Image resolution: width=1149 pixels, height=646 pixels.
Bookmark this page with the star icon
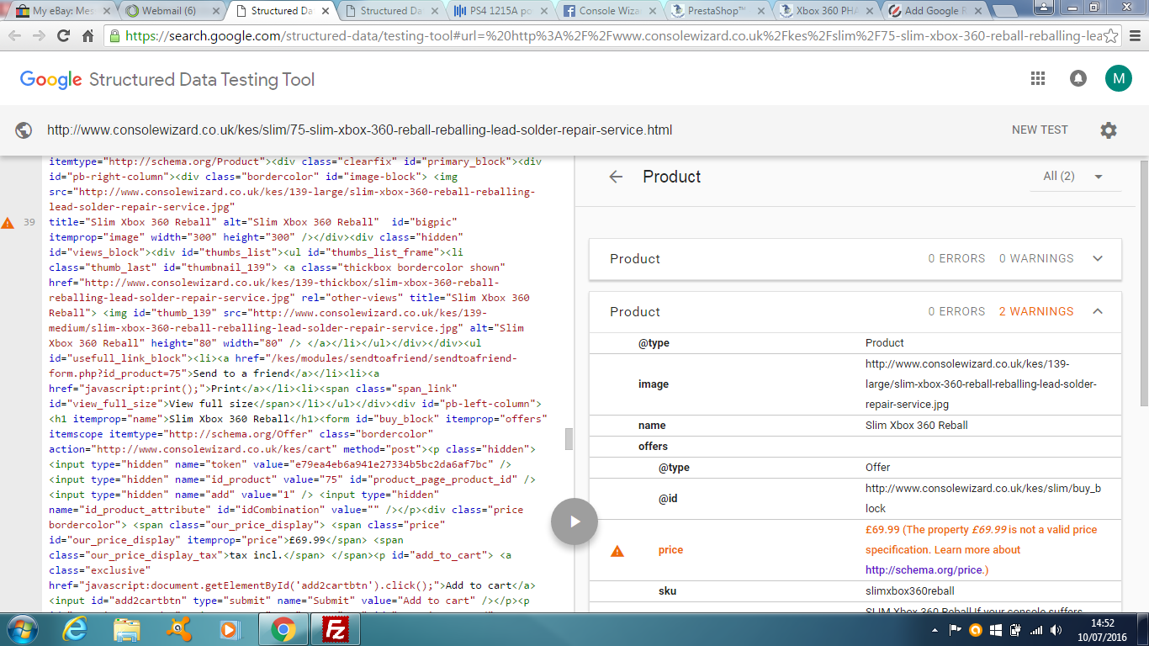pos(1110,36)
